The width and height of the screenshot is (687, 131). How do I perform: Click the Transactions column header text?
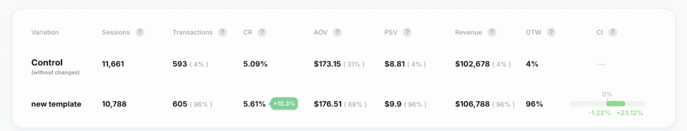point(192,32)
